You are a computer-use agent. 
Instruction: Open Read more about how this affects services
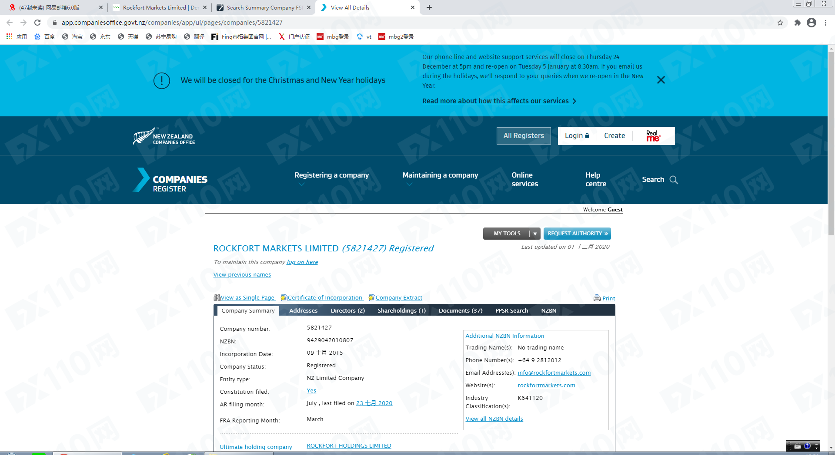click(x=499, y=101)
